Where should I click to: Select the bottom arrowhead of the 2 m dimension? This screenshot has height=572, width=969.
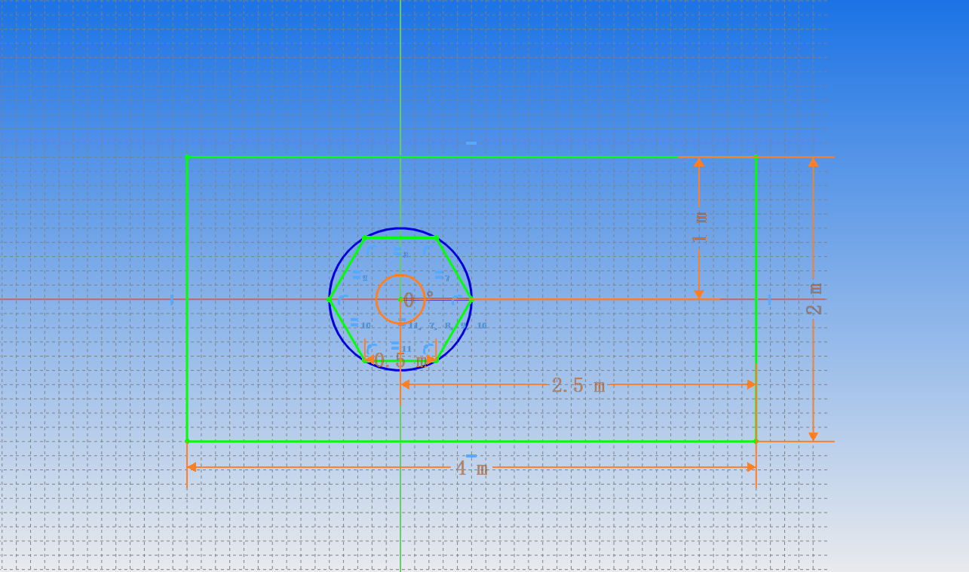click(813, 436)
